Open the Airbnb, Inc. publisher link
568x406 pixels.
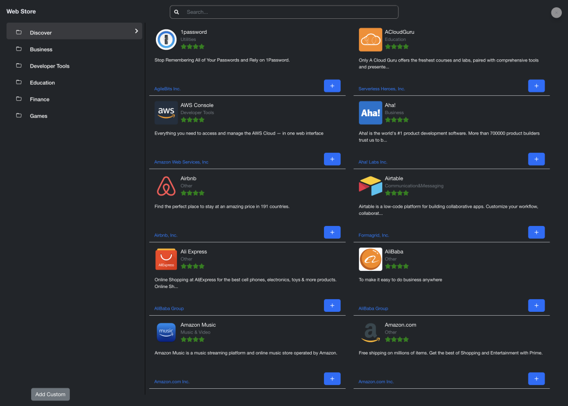coord(165,235)
